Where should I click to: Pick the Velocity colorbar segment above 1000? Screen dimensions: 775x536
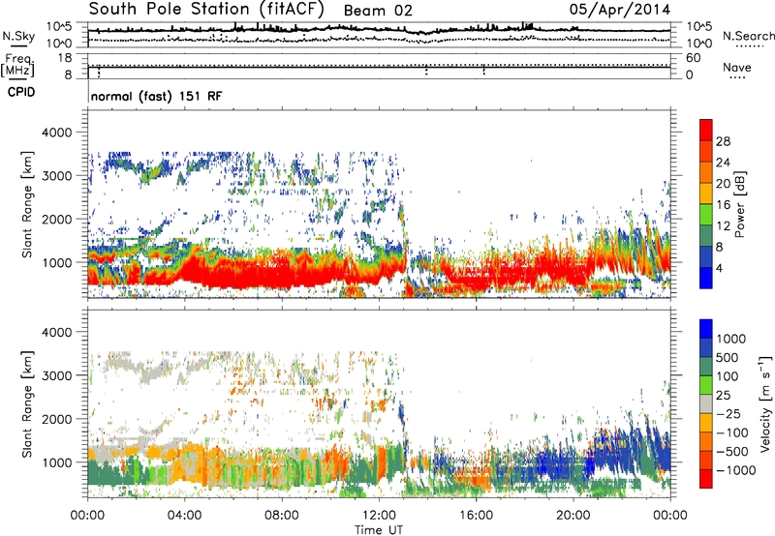(x=706, y=329)
